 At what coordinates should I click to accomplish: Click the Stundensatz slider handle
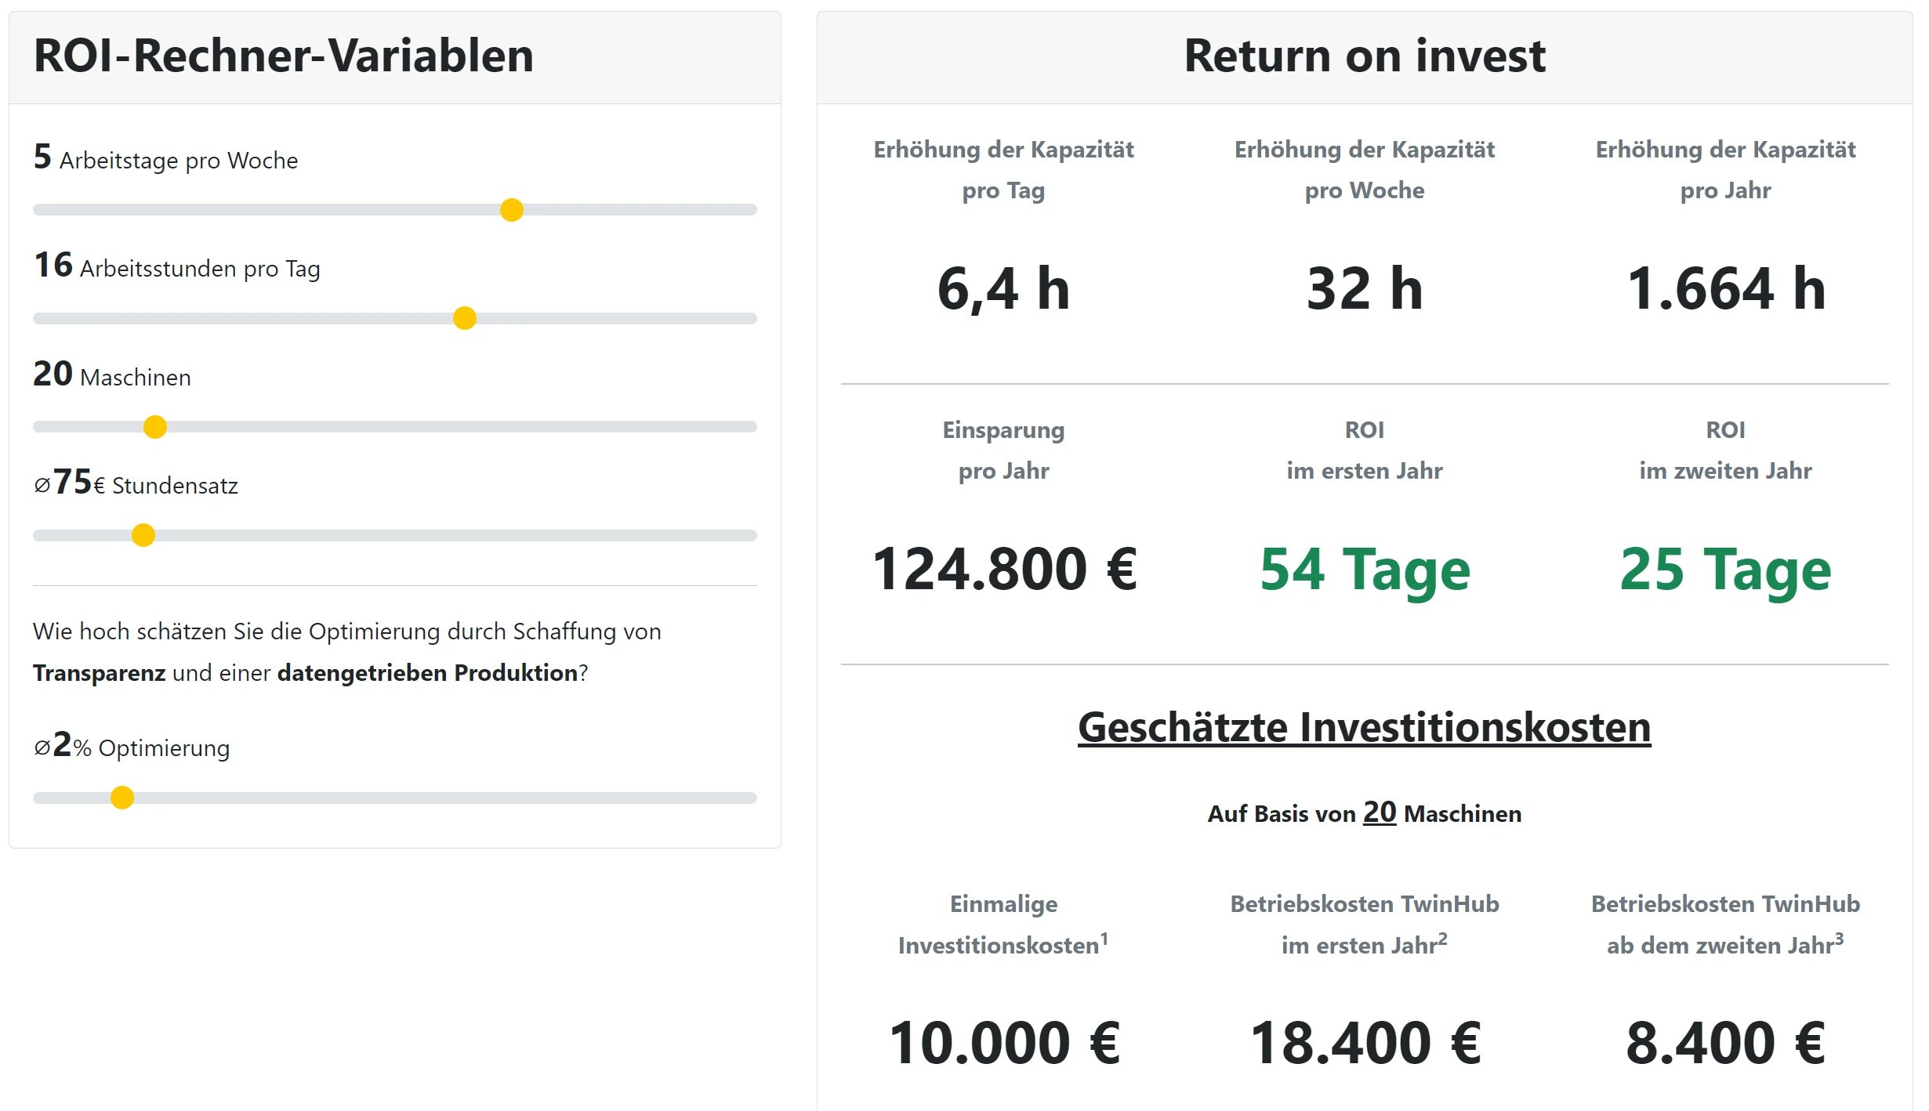pyautogui.click(x=143, y=535)
